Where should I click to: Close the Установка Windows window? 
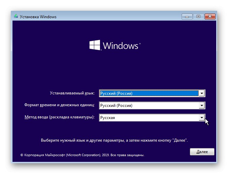pos(210,17)
